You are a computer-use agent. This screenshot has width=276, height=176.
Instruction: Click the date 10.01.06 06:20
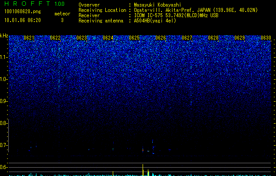(22, 20)
